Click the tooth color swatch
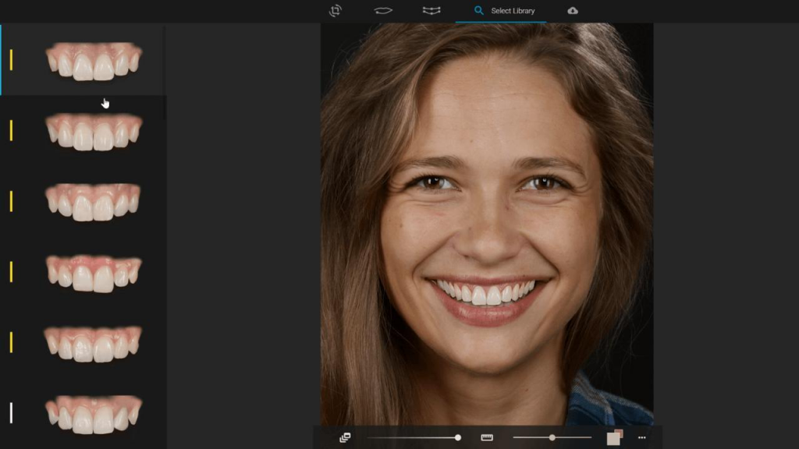The width and height of the screenshot is (799, 449). (615, 437)
